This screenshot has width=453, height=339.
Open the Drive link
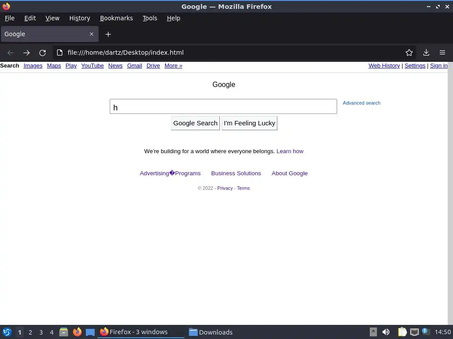pyautogui.click(x=153, y=66)
